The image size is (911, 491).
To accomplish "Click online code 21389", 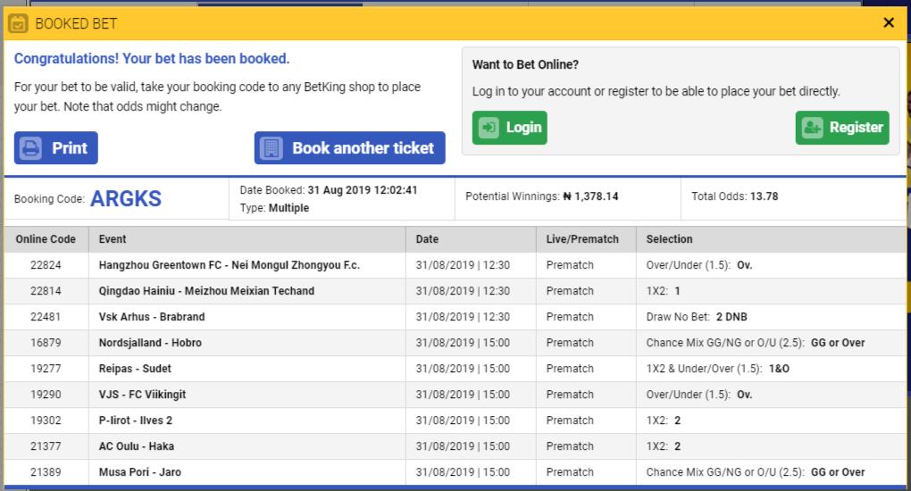I will [x=46, y=472].
